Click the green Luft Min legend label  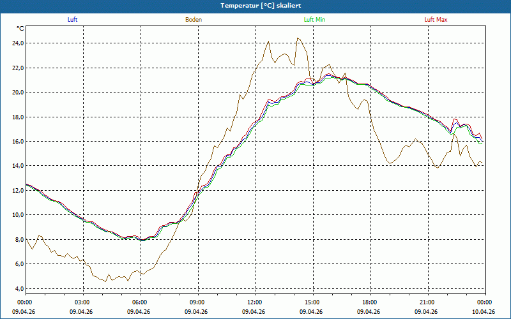pyautogui.click(x=314, y=20)
